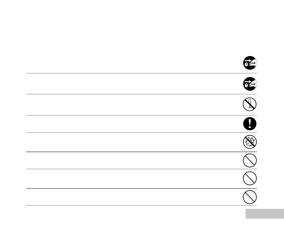Image resolution: width=284 pixels, height=230 pixels.
Task: Click the second plain prohibition circle icon
Action: click(250, 178)
